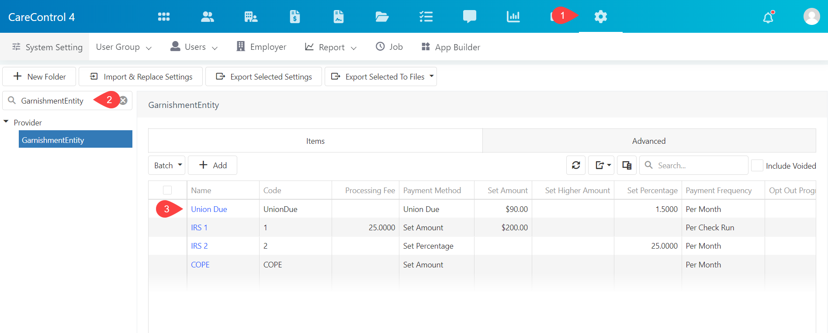This screenshot has height=333, width=828.
Task: Open the settings gear icon
Action: tap(601, 17)
